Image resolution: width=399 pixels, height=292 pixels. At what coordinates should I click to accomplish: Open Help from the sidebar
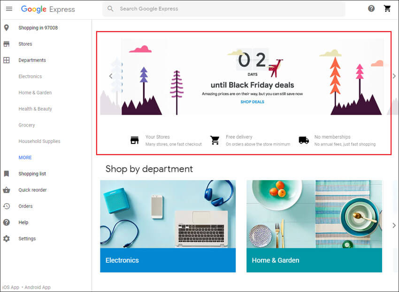click(23, 222)
